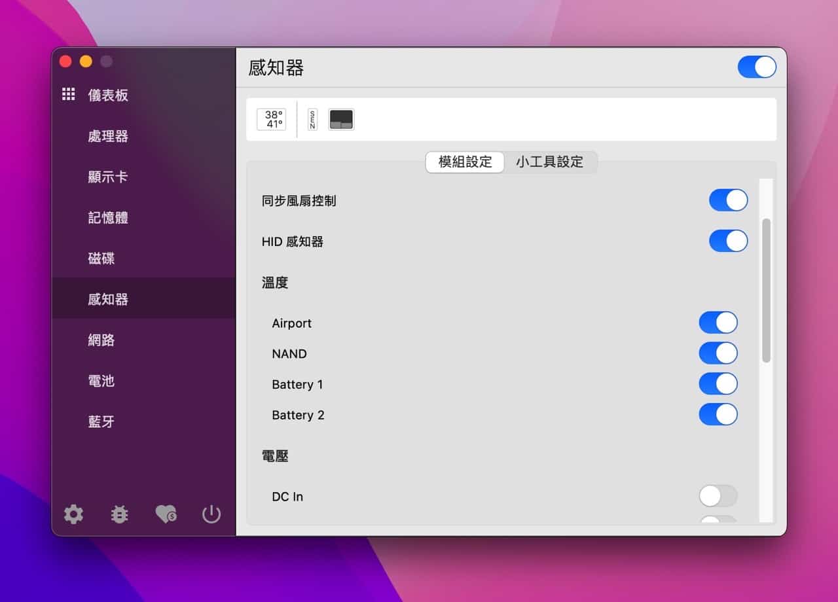Screen dimensions: 838x602
Task: Toggle the NAND temperature sensor
Action: (718, 353)
